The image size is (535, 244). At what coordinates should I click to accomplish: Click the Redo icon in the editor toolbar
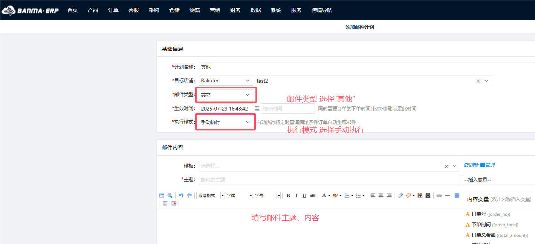point(190,195)
